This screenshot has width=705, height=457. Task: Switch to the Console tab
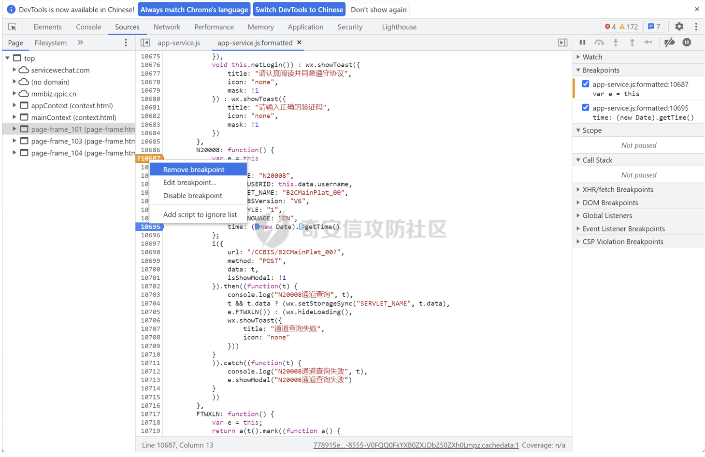(x=88, y=27)
